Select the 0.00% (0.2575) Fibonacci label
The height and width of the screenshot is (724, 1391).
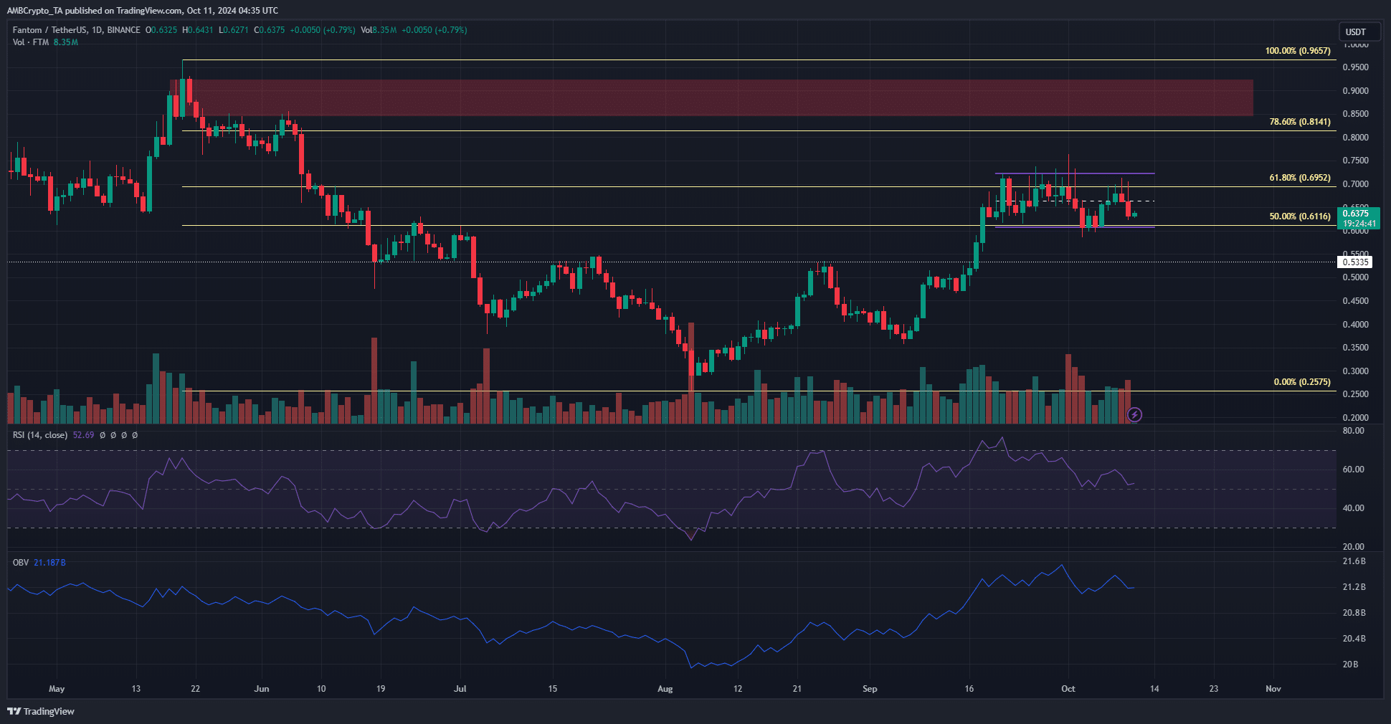click(1302, 382)
